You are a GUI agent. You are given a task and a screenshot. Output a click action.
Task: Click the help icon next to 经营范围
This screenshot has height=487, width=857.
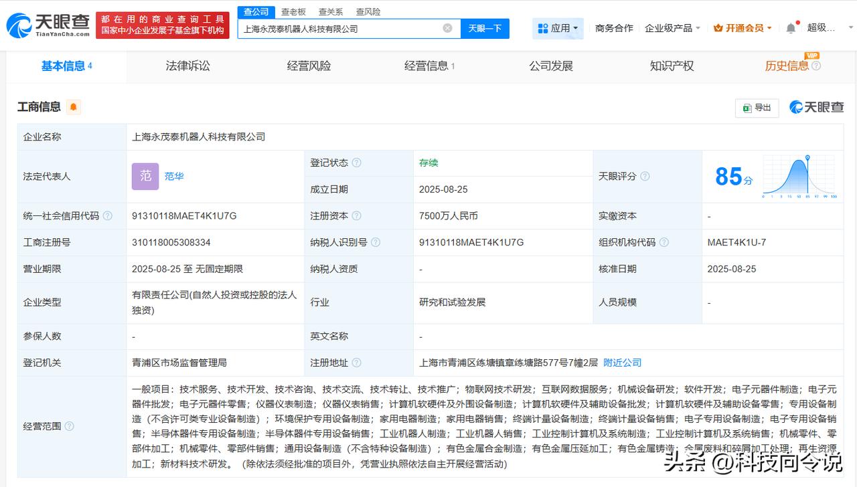tap(69, 426)
